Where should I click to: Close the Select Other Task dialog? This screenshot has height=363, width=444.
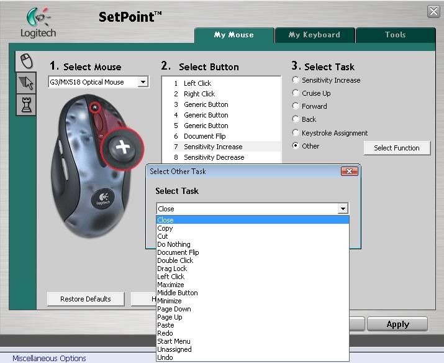click(x=350, y=171)
